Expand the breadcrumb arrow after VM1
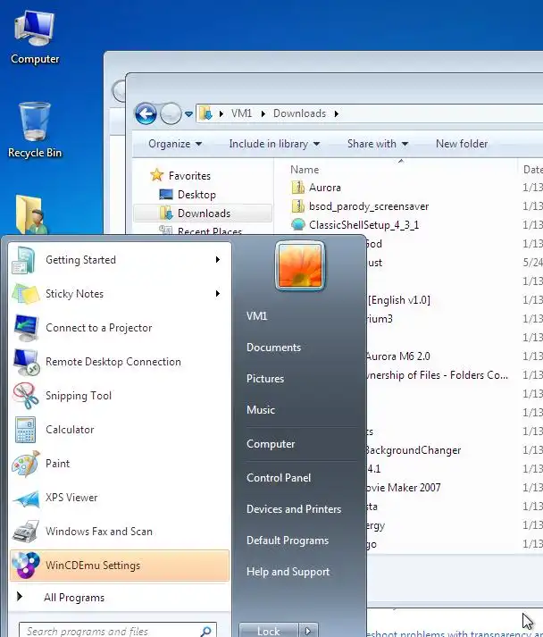The width and height of the screenshot is (543, 637). pyautogui.click(x=263, y=113)
